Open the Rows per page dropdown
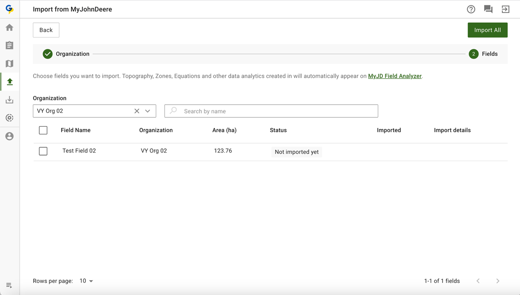Viewport: 520px width, 295px height. [86, 281]
